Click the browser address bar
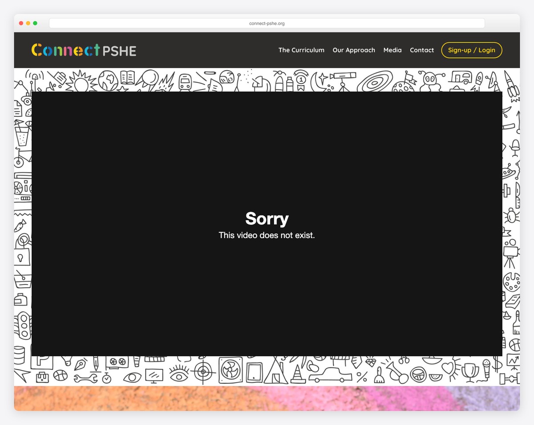534x425 pixels. [267, 24]
